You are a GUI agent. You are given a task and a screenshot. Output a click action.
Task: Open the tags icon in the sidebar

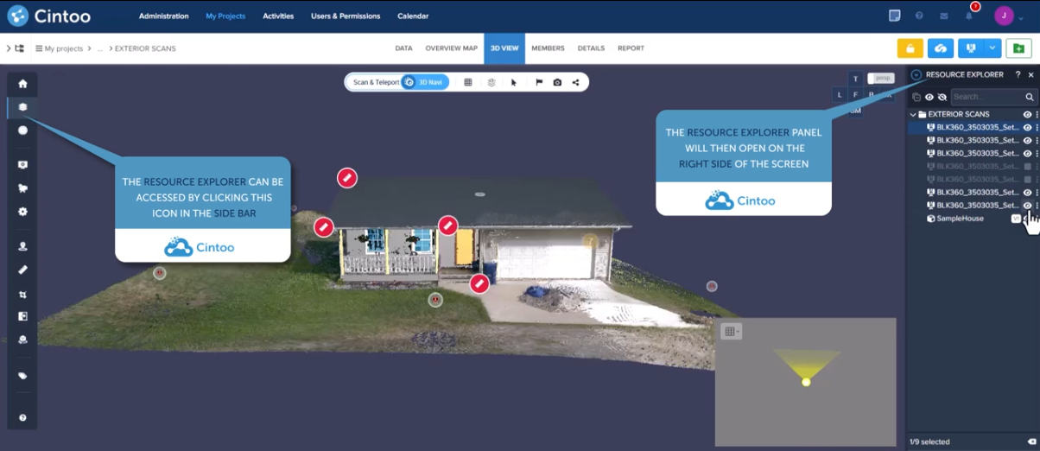coord(22,376)
